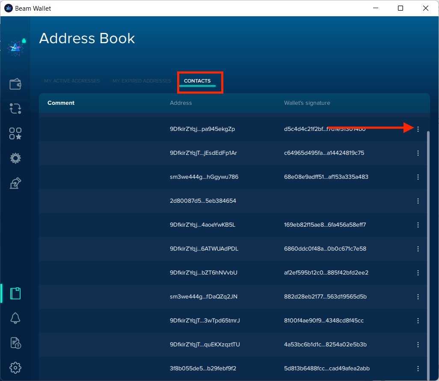Click the Beam logo in sidebar
The height and width of the screenshot is (381, 439).
point(15,47)
